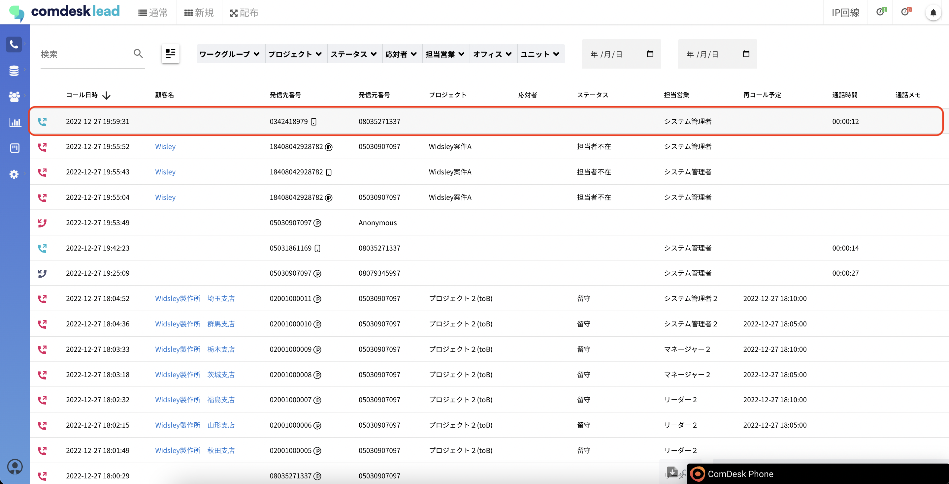Switch to the 通常 view tab

(153, 13)
